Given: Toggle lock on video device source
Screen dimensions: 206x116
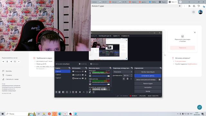Looking at the screenshot, I should point(86,75).
